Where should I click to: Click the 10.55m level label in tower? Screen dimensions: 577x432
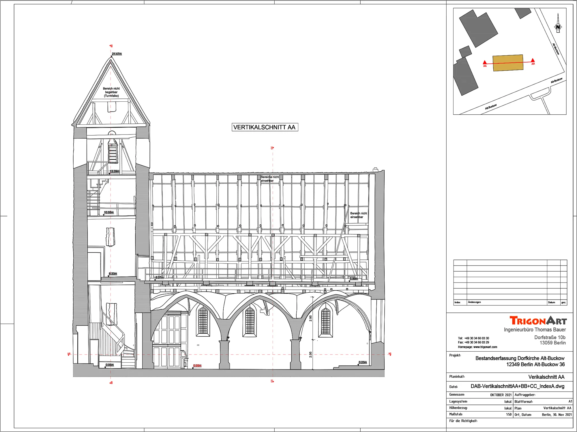pos(109,213)
